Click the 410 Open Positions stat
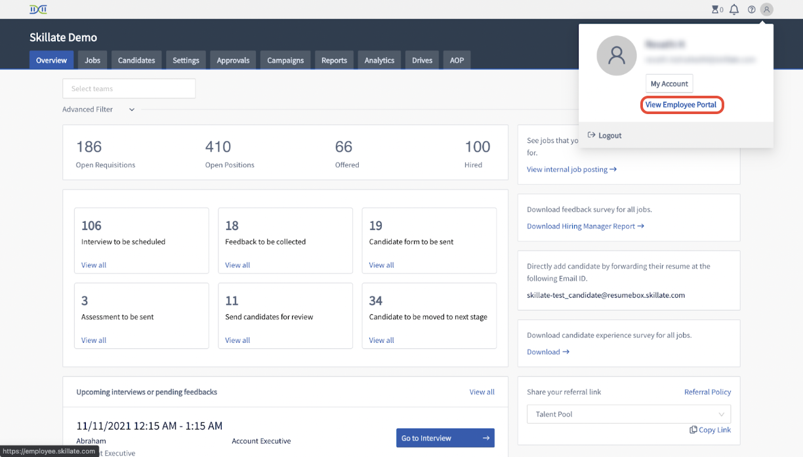This screenshot has width=803, height=457. click(230, 154)
